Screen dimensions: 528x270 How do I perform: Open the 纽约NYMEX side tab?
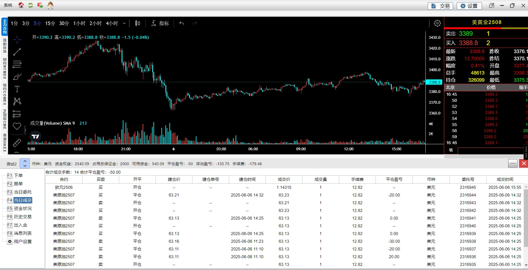[5, 68]
